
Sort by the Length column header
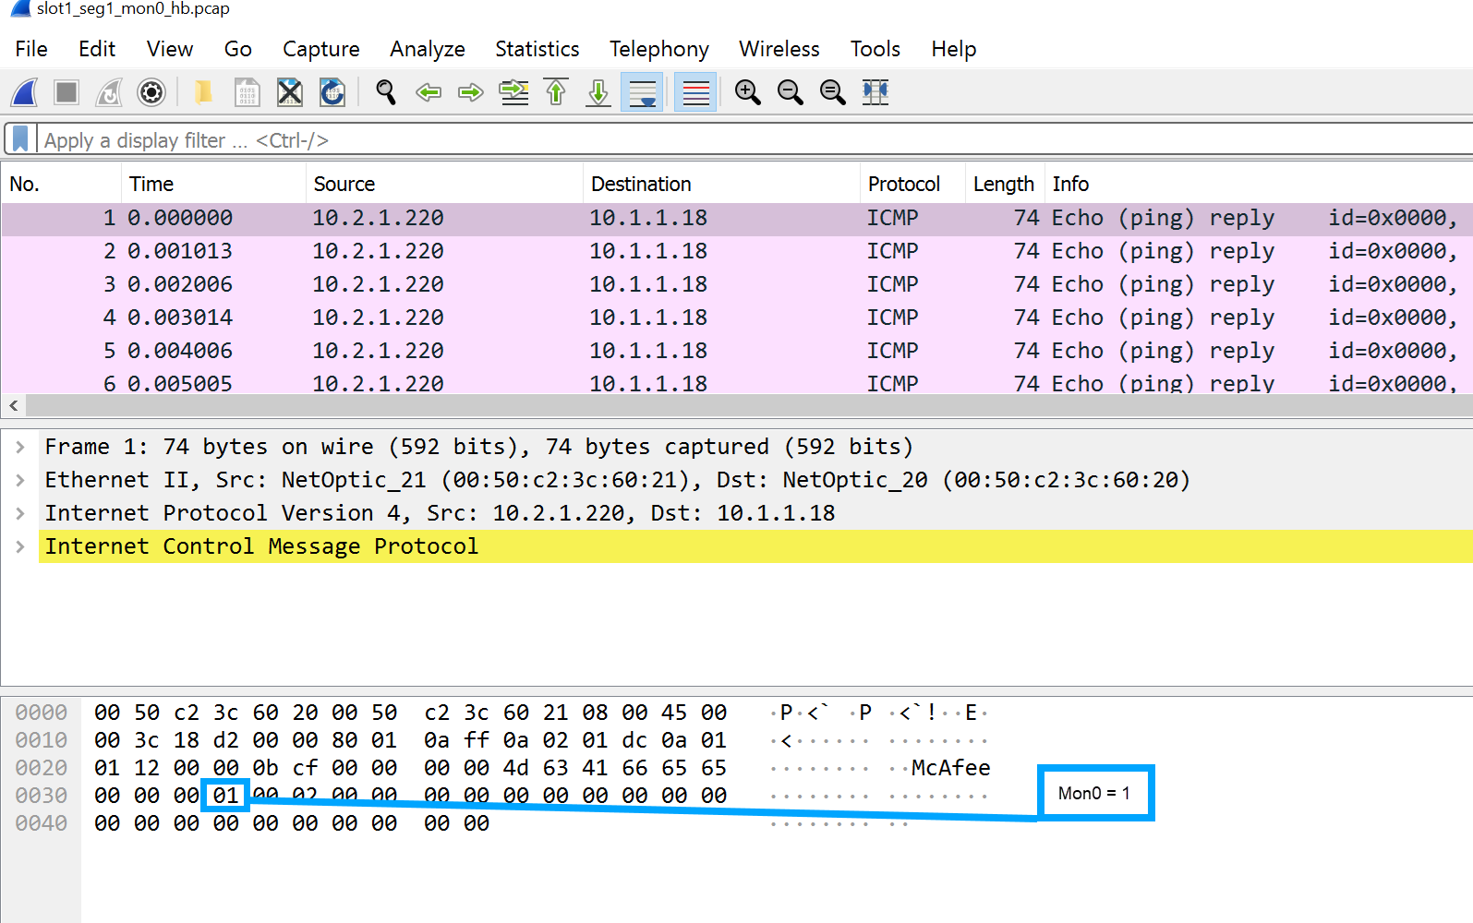coord(1005,184)
